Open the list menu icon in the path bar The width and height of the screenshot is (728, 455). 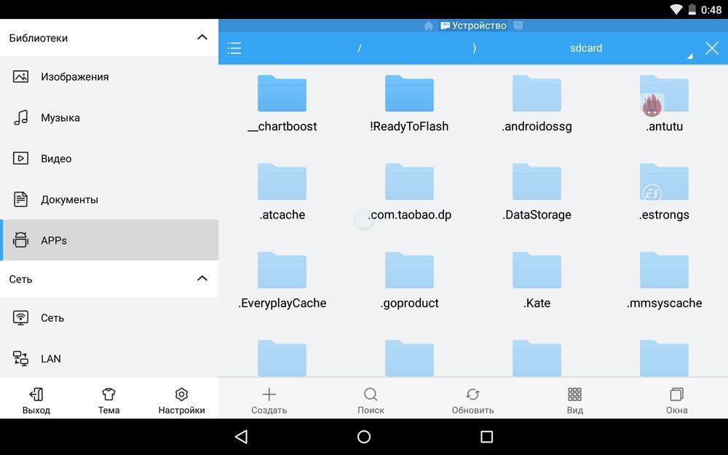pyautogui.click(x=234, y=48)
